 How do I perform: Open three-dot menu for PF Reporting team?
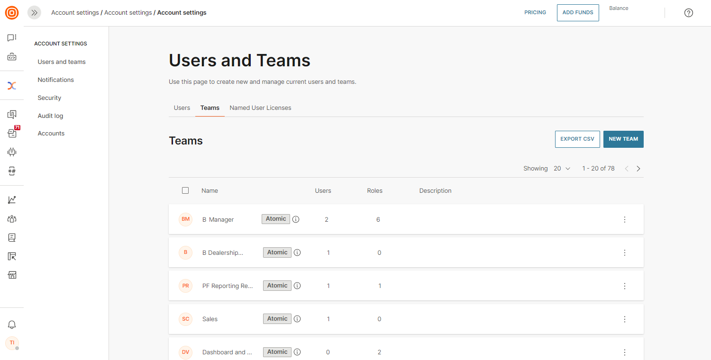coord(625,286)
